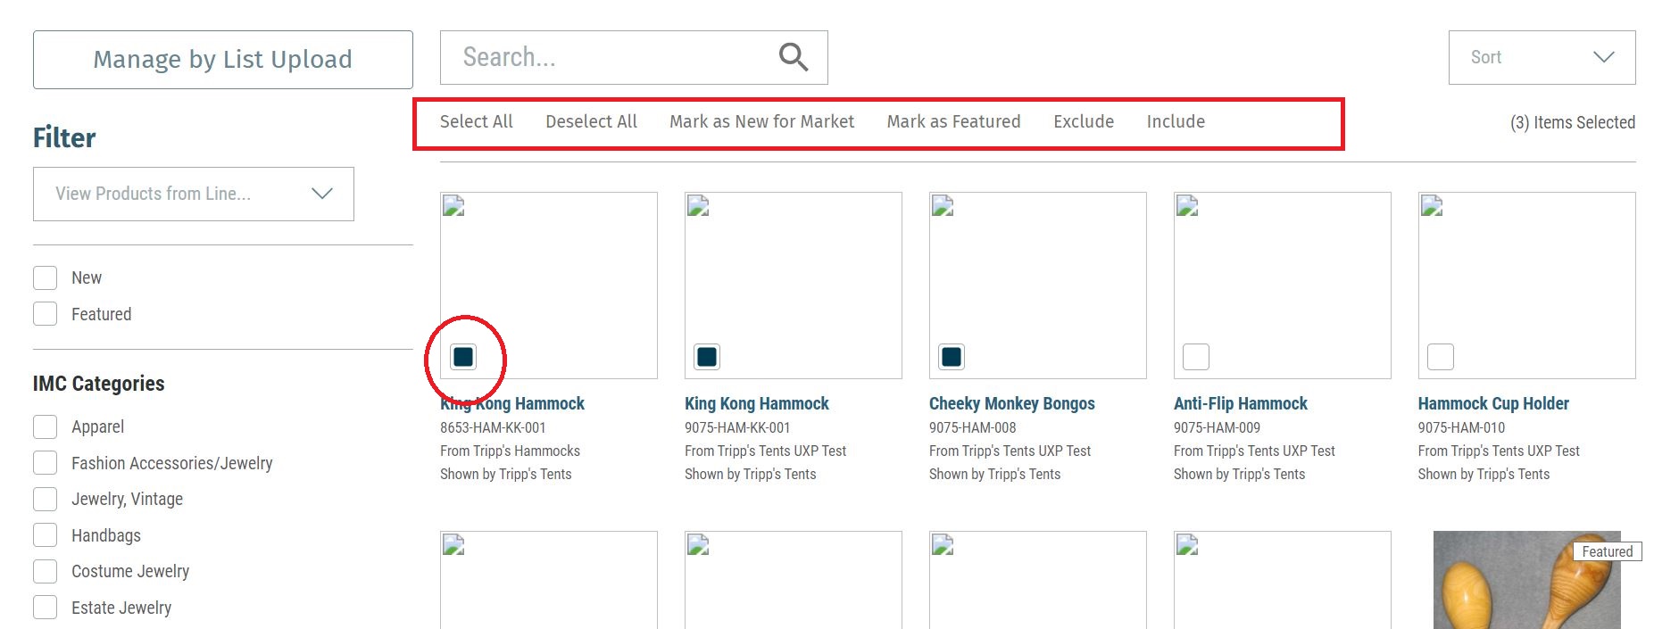Choose Deselect All

(591, 121)
